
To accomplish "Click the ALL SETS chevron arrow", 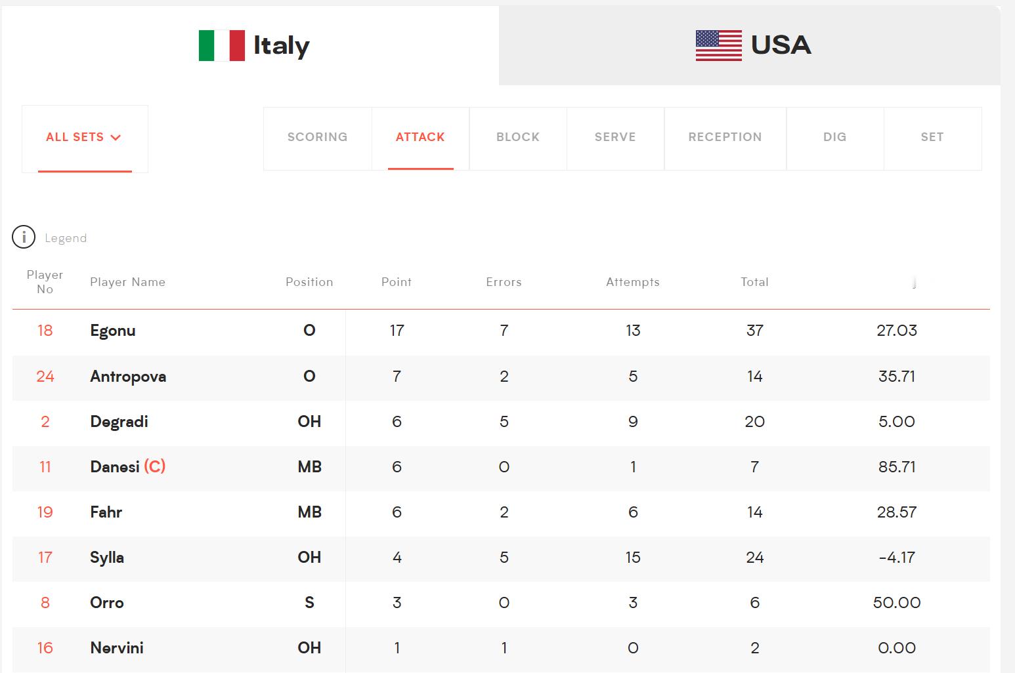I will tap(116, 138).
